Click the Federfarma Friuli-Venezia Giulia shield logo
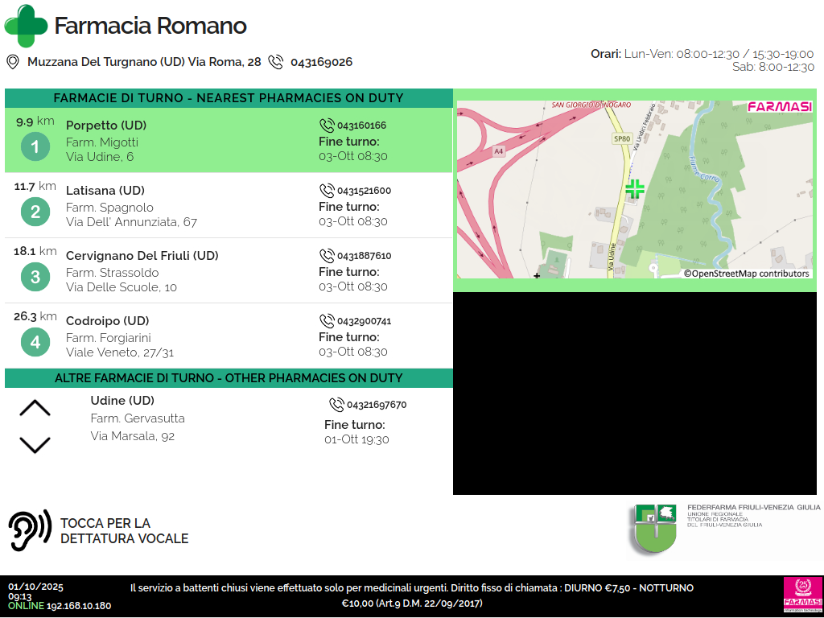Screen dimensions: 824x618 pos(653,528)
